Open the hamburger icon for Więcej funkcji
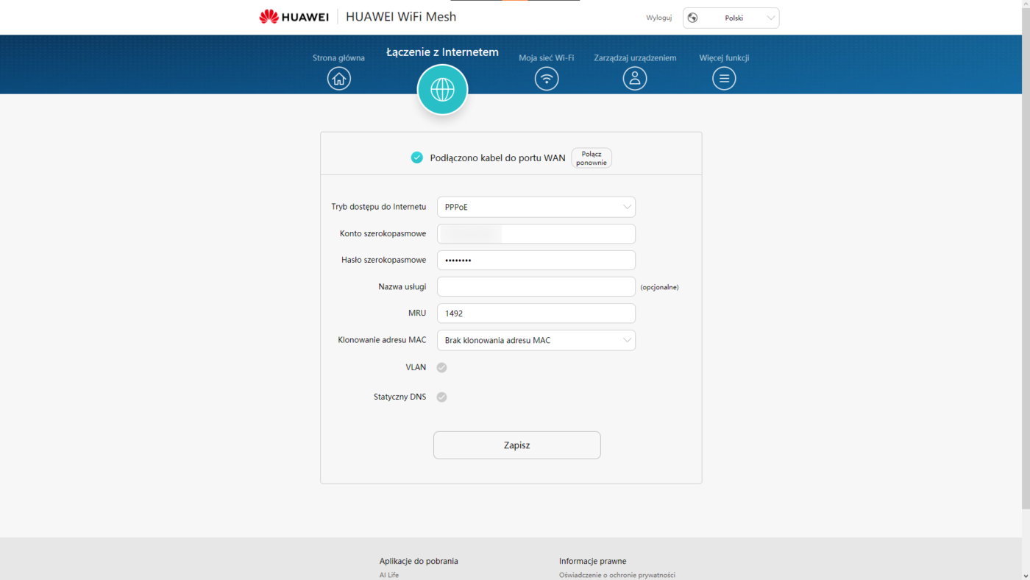1030x580 pixels. [724, 78]
